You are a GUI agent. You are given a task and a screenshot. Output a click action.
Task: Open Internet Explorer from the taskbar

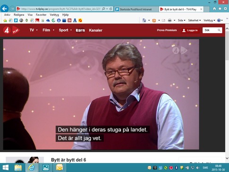coord(31,167)
